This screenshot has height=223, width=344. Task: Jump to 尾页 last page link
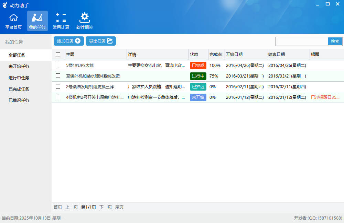[x=119, y=207]
